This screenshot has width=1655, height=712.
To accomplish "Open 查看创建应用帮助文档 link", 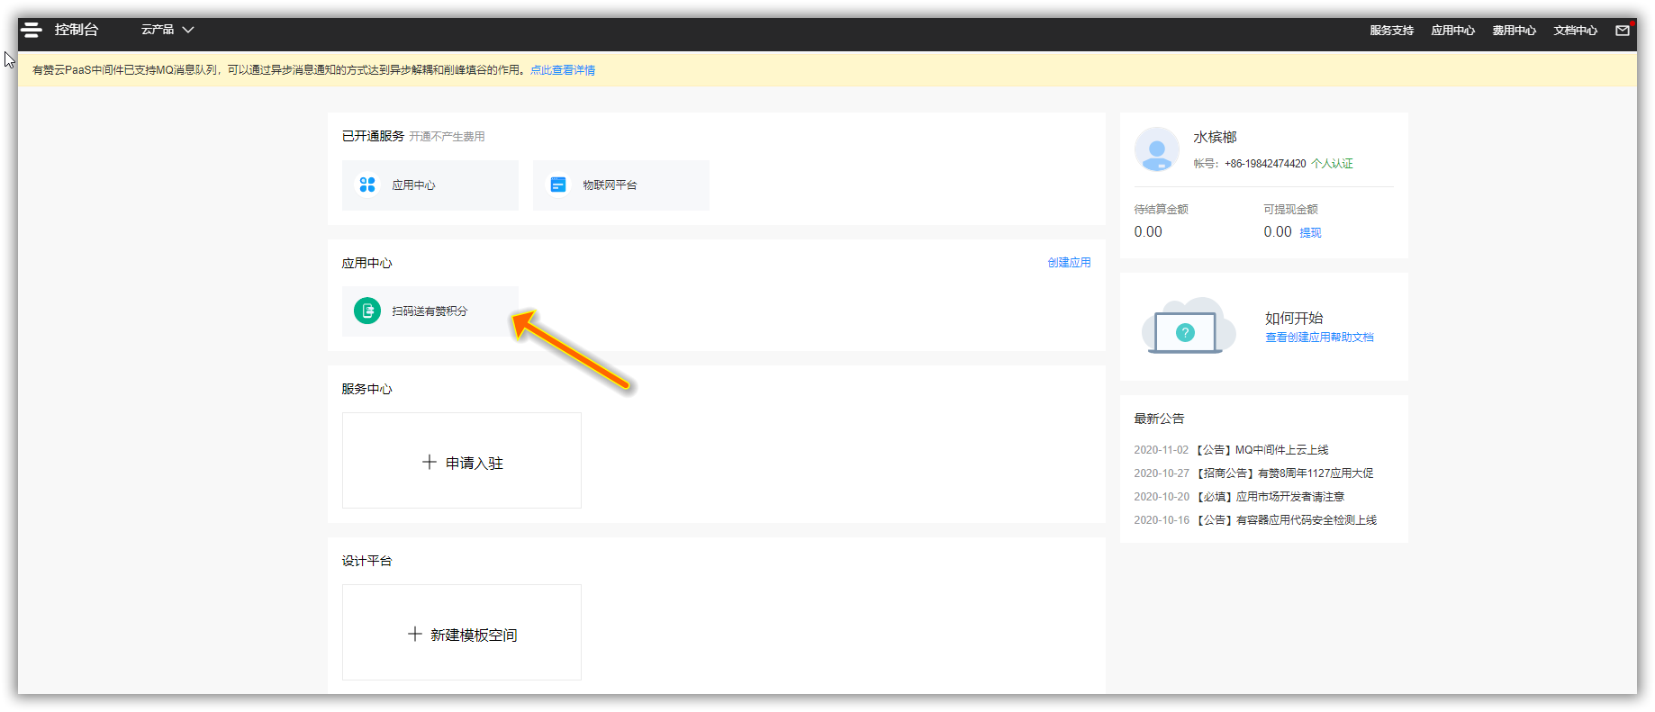I will click(1319, 338).
